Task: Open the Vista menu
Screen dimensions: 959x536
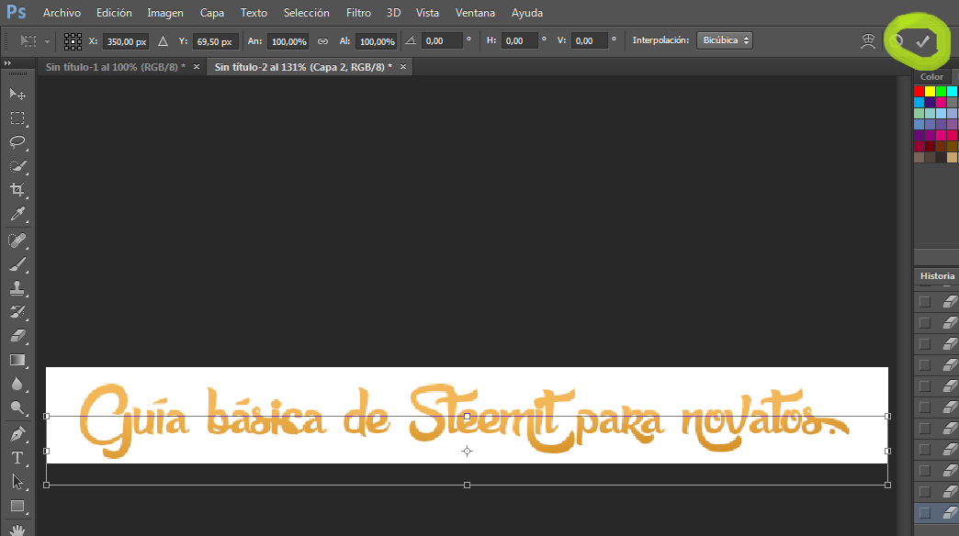Action: 427,12
